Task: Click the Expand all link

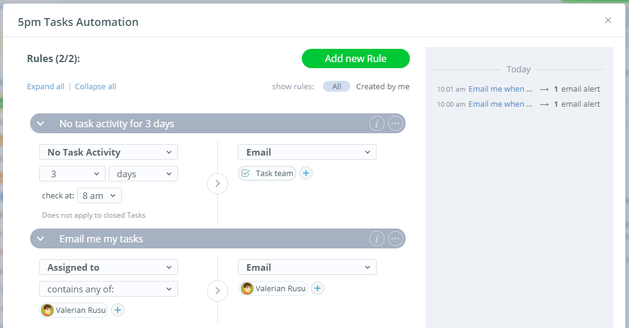Action: pos(45,86)
